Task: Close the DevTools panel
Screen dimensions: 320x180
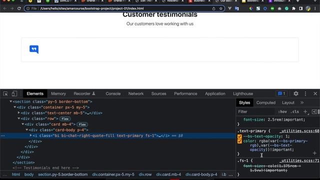Action: [315, 93]
